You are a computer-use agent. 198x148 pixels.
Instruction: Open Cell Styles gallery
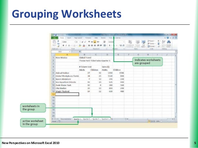(143, 44)
